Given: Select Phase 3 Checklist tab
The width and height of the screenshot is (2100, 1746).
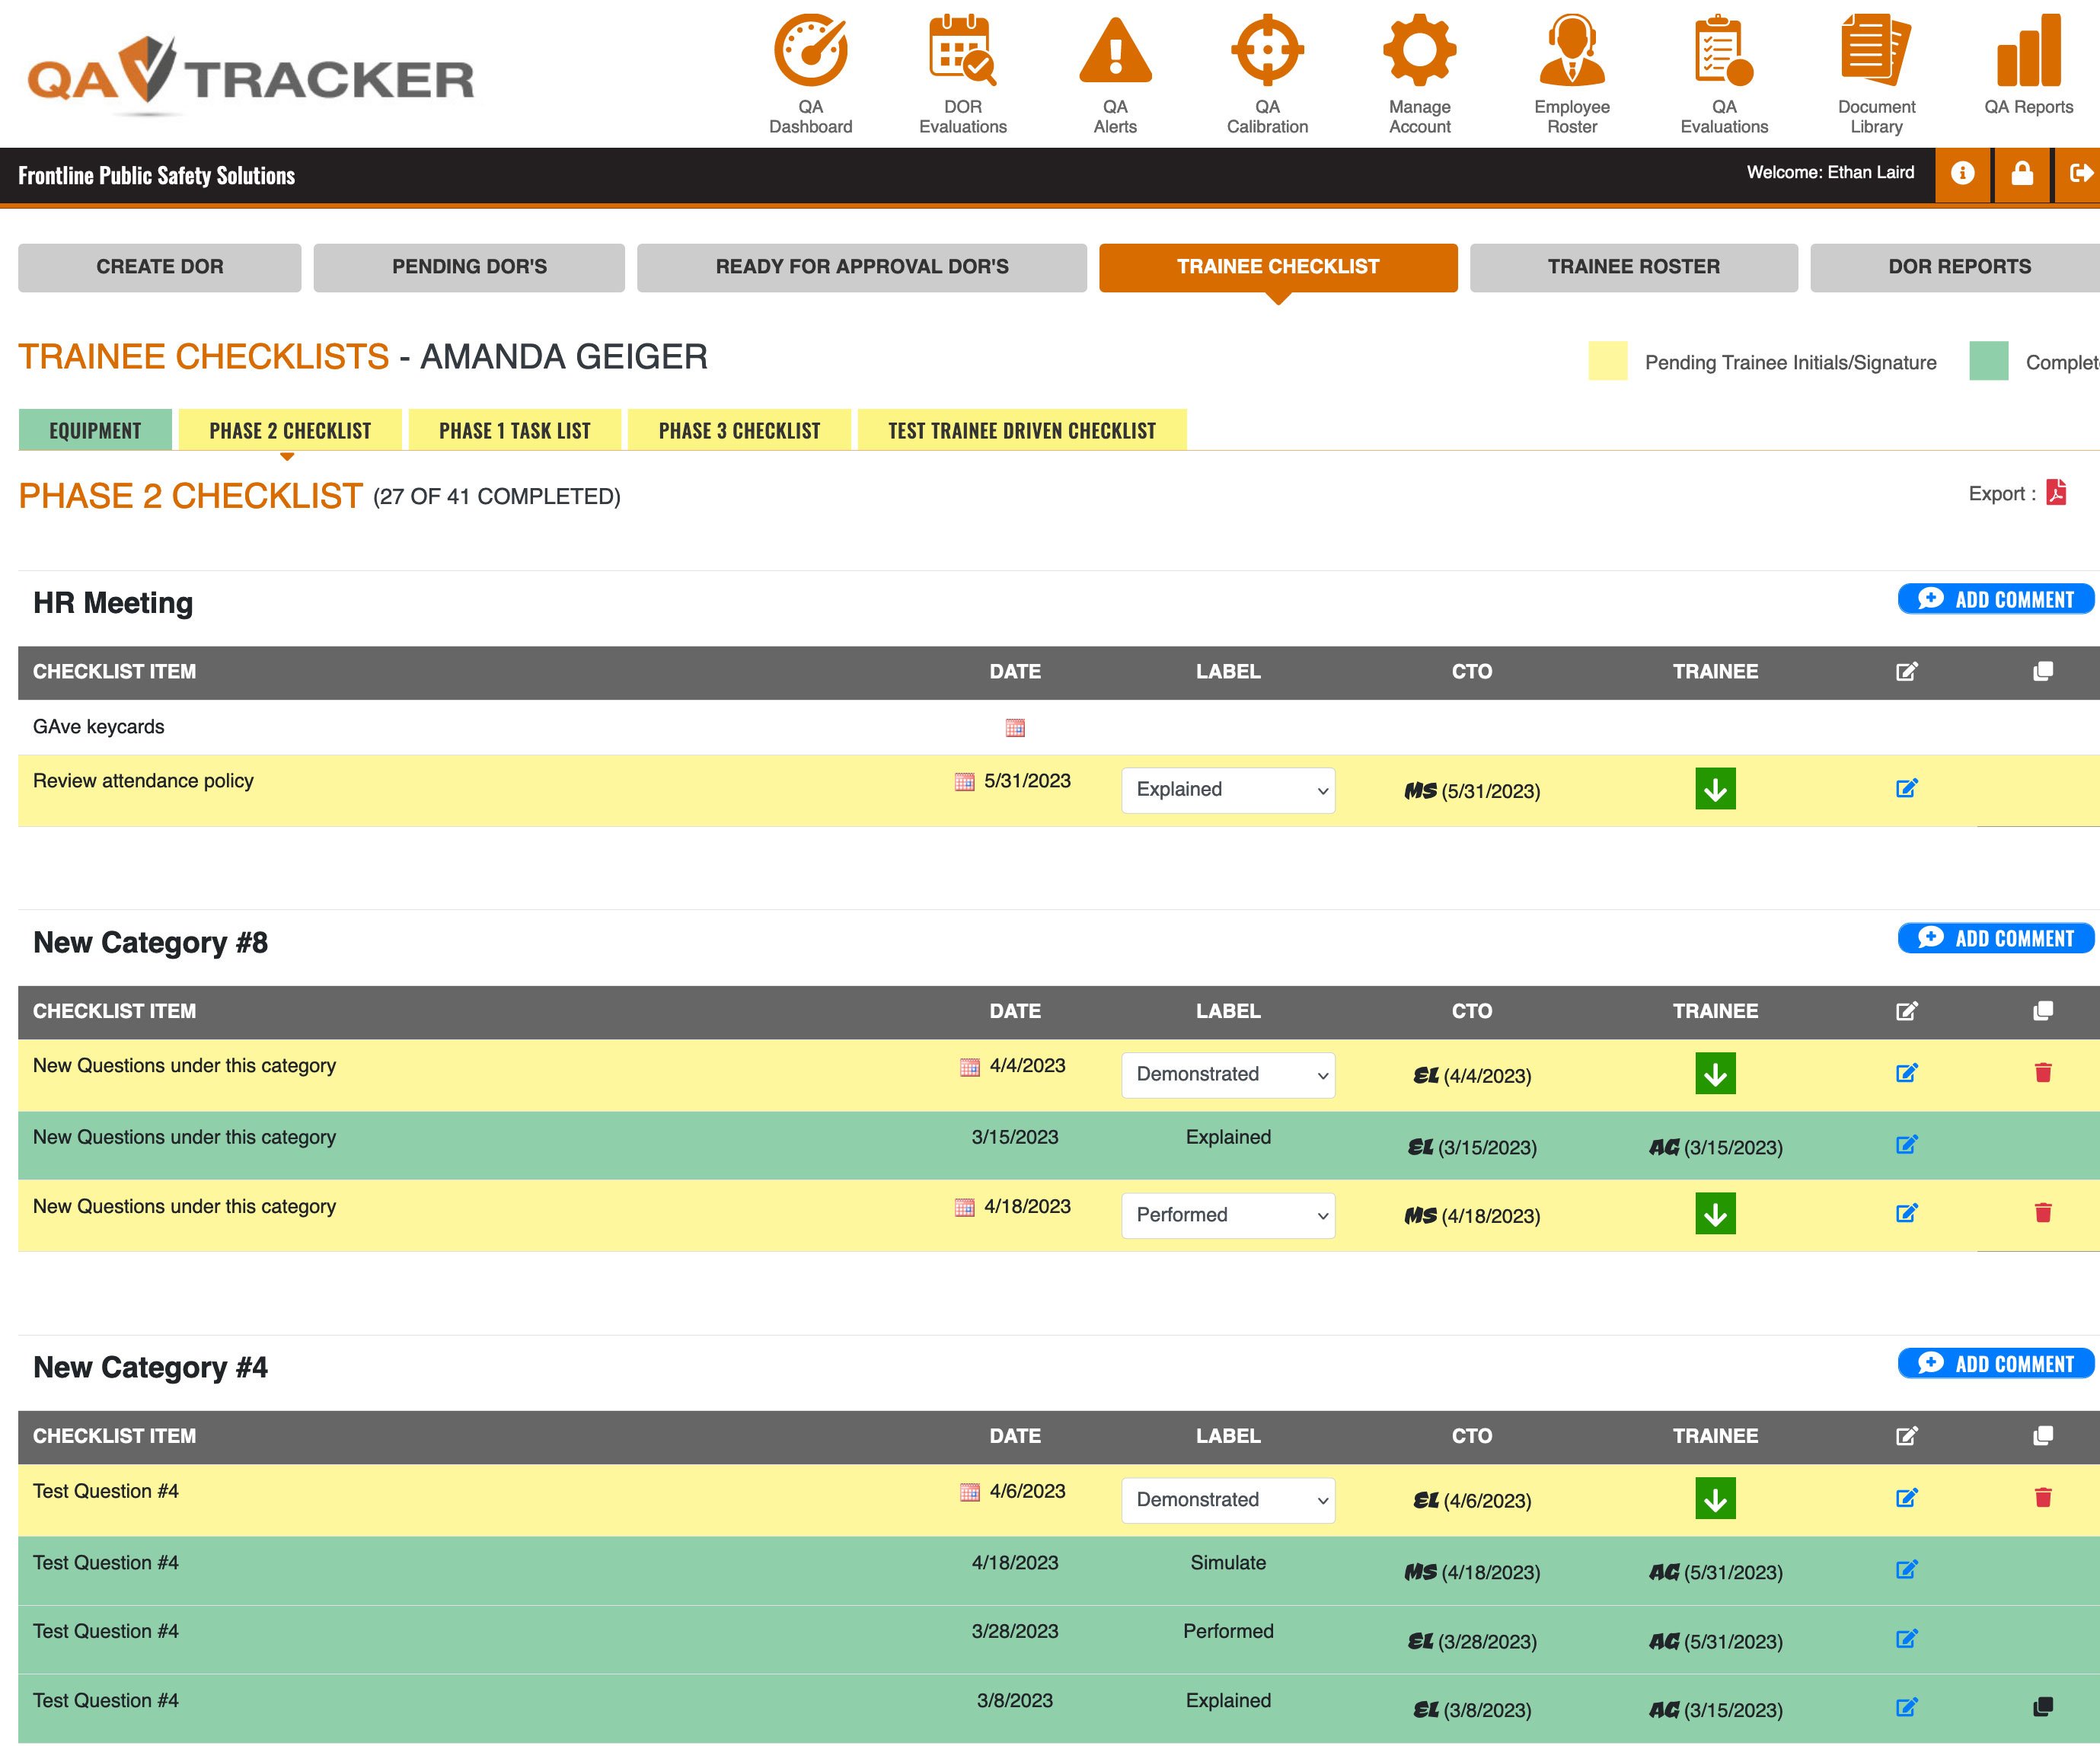Looking at the screenshot, I should (x=739, y=430).
